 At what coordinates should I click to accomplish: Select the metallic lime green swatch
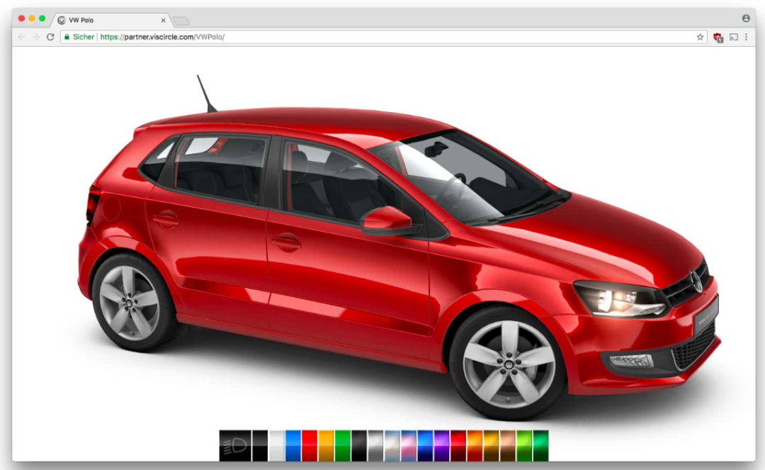click(525, 445)
